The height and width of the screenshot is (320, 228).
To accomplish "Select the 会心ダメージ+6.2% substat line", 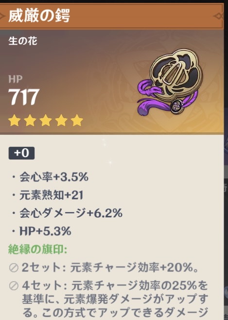I will (x=67, y=213).
